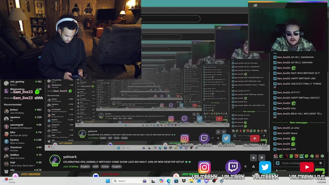Open asmongold channel in Recommended list
329x185 pixels.
(23, 126)
